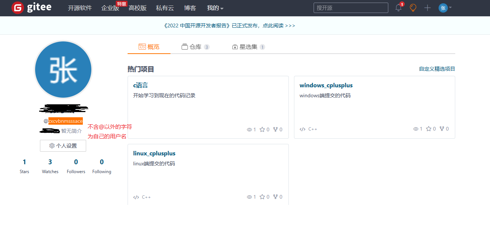
Task: Click the plus create icon
Action: [428, 8]
